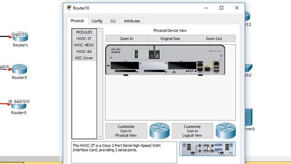Select Router5 icon in workspace
291x164 pixels.
tap(19, 106)
